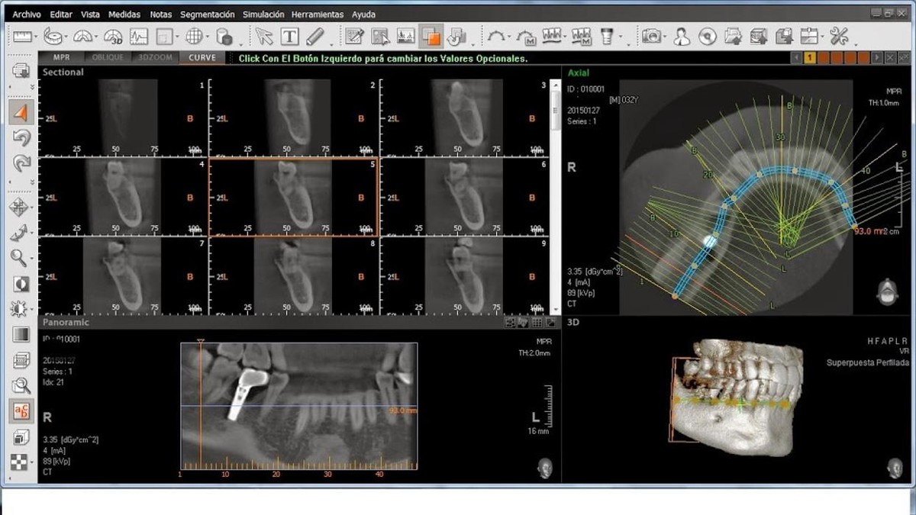Screen dimensions: 916x515
Task: Toggle the invert contrast sidebar button
Action: tap(21, 284)
